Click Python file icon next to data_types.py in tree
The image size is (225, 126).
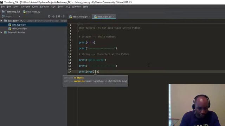[9, 25]
